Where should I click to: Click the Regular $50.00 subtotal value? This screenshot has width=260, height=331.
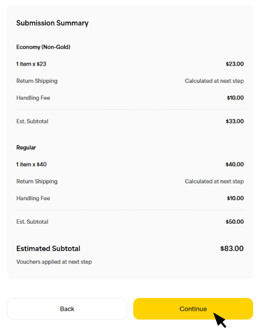(235, 222)
